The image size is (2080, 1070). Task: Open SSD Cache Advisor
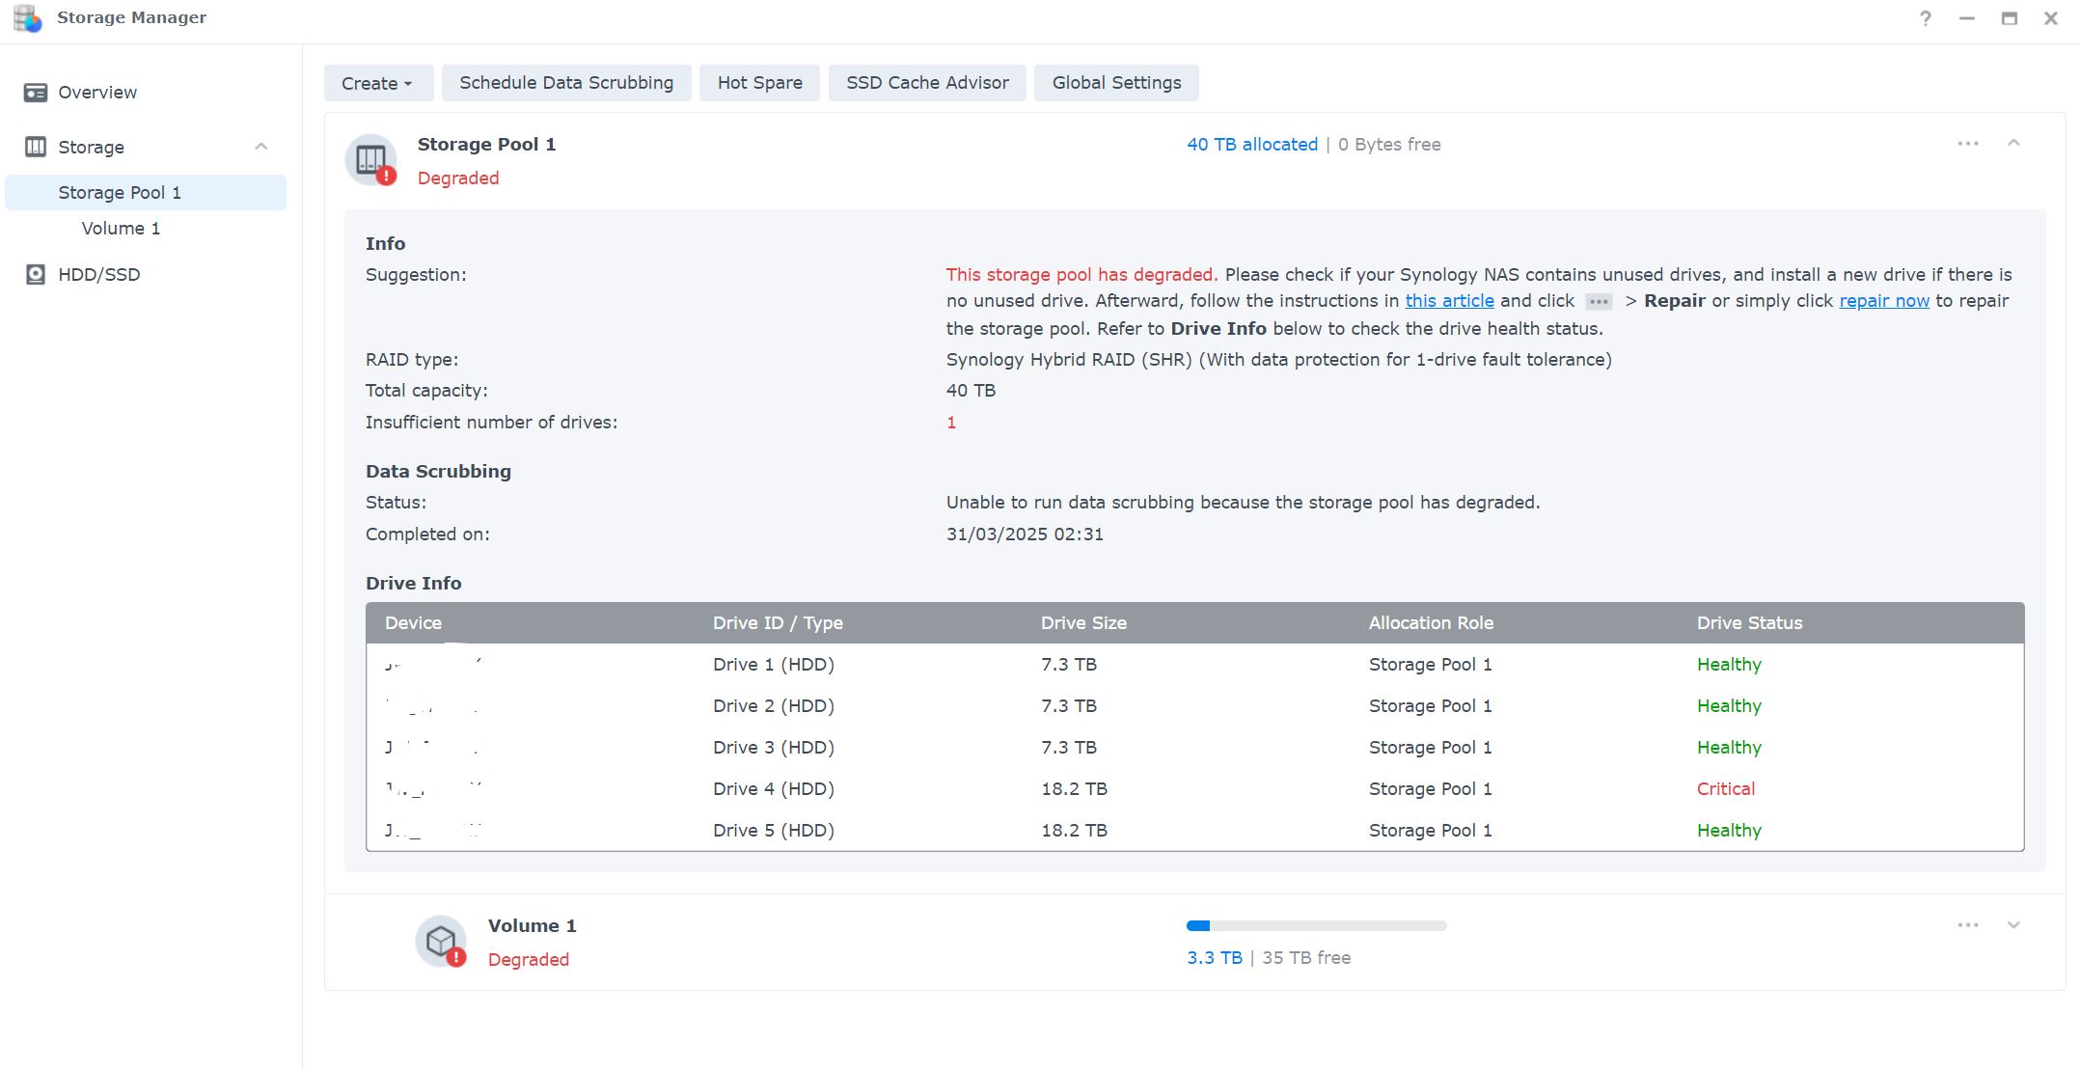point(927,83)
